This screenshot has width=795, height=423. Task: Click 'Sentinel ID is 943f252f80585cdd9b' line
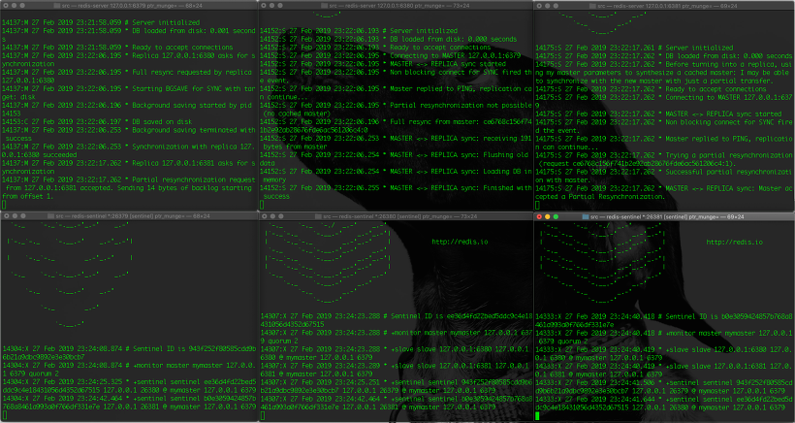coord(129,352)
